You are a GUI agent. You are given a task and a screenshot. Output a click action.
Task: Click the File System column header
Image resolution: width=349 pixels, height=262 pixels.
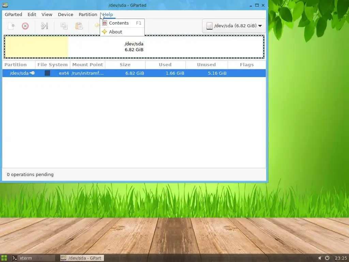(x=52, y=65)
